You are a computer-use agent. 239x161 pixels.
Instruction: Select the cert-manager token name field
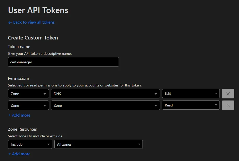click(63, 62)
